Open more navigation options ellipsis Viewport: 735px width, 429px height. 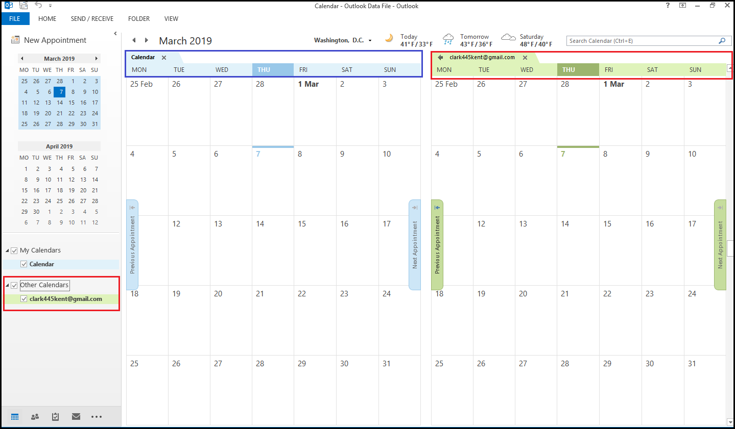97,417
